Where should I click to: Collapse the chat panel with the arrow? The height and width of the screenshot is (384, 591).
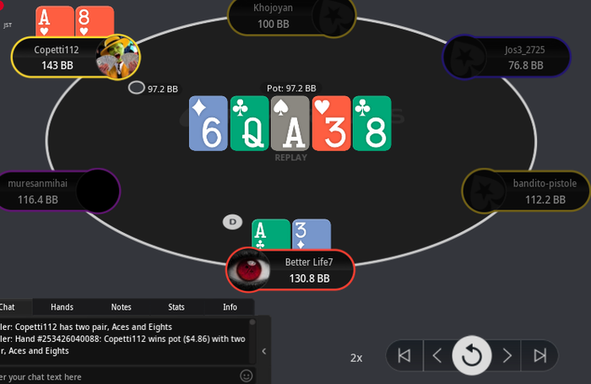tap(263, 351)
